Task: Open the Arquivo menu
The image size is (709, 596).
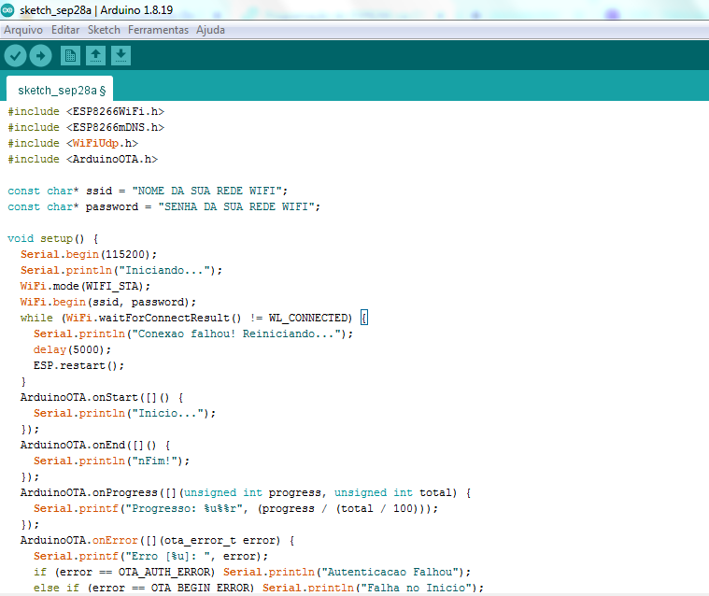Action: point(23,30)
